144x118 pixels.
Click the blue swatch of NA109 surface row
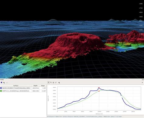pyautogui.click(x=1, y=88)
